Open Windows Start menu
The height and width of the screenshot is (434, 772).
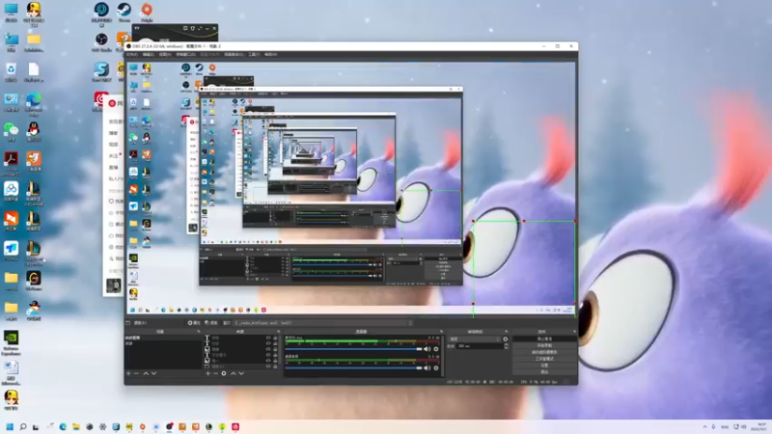coord(10,426)
